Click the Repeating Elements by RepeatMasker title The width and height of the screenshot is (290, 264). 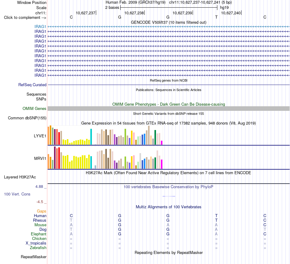pyautogui.click(x=169, y=252)
